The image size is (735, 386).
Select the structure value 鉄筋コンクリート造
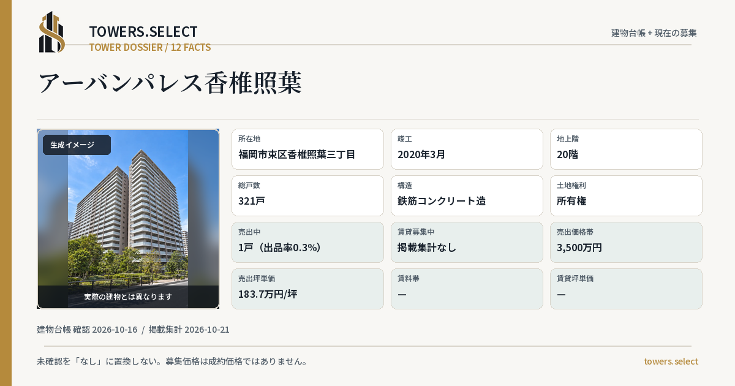point(442,201)
